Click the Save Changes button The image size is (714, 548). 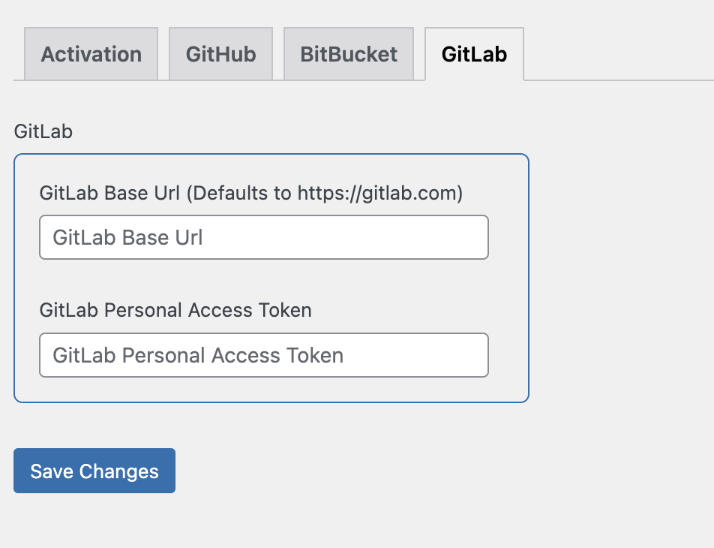(94, 470)
